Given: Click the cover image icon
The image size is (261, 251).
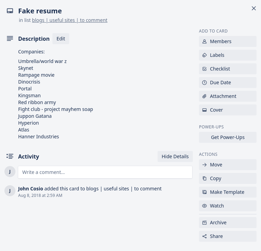Looking at the screenshot, I should [204, 110].
